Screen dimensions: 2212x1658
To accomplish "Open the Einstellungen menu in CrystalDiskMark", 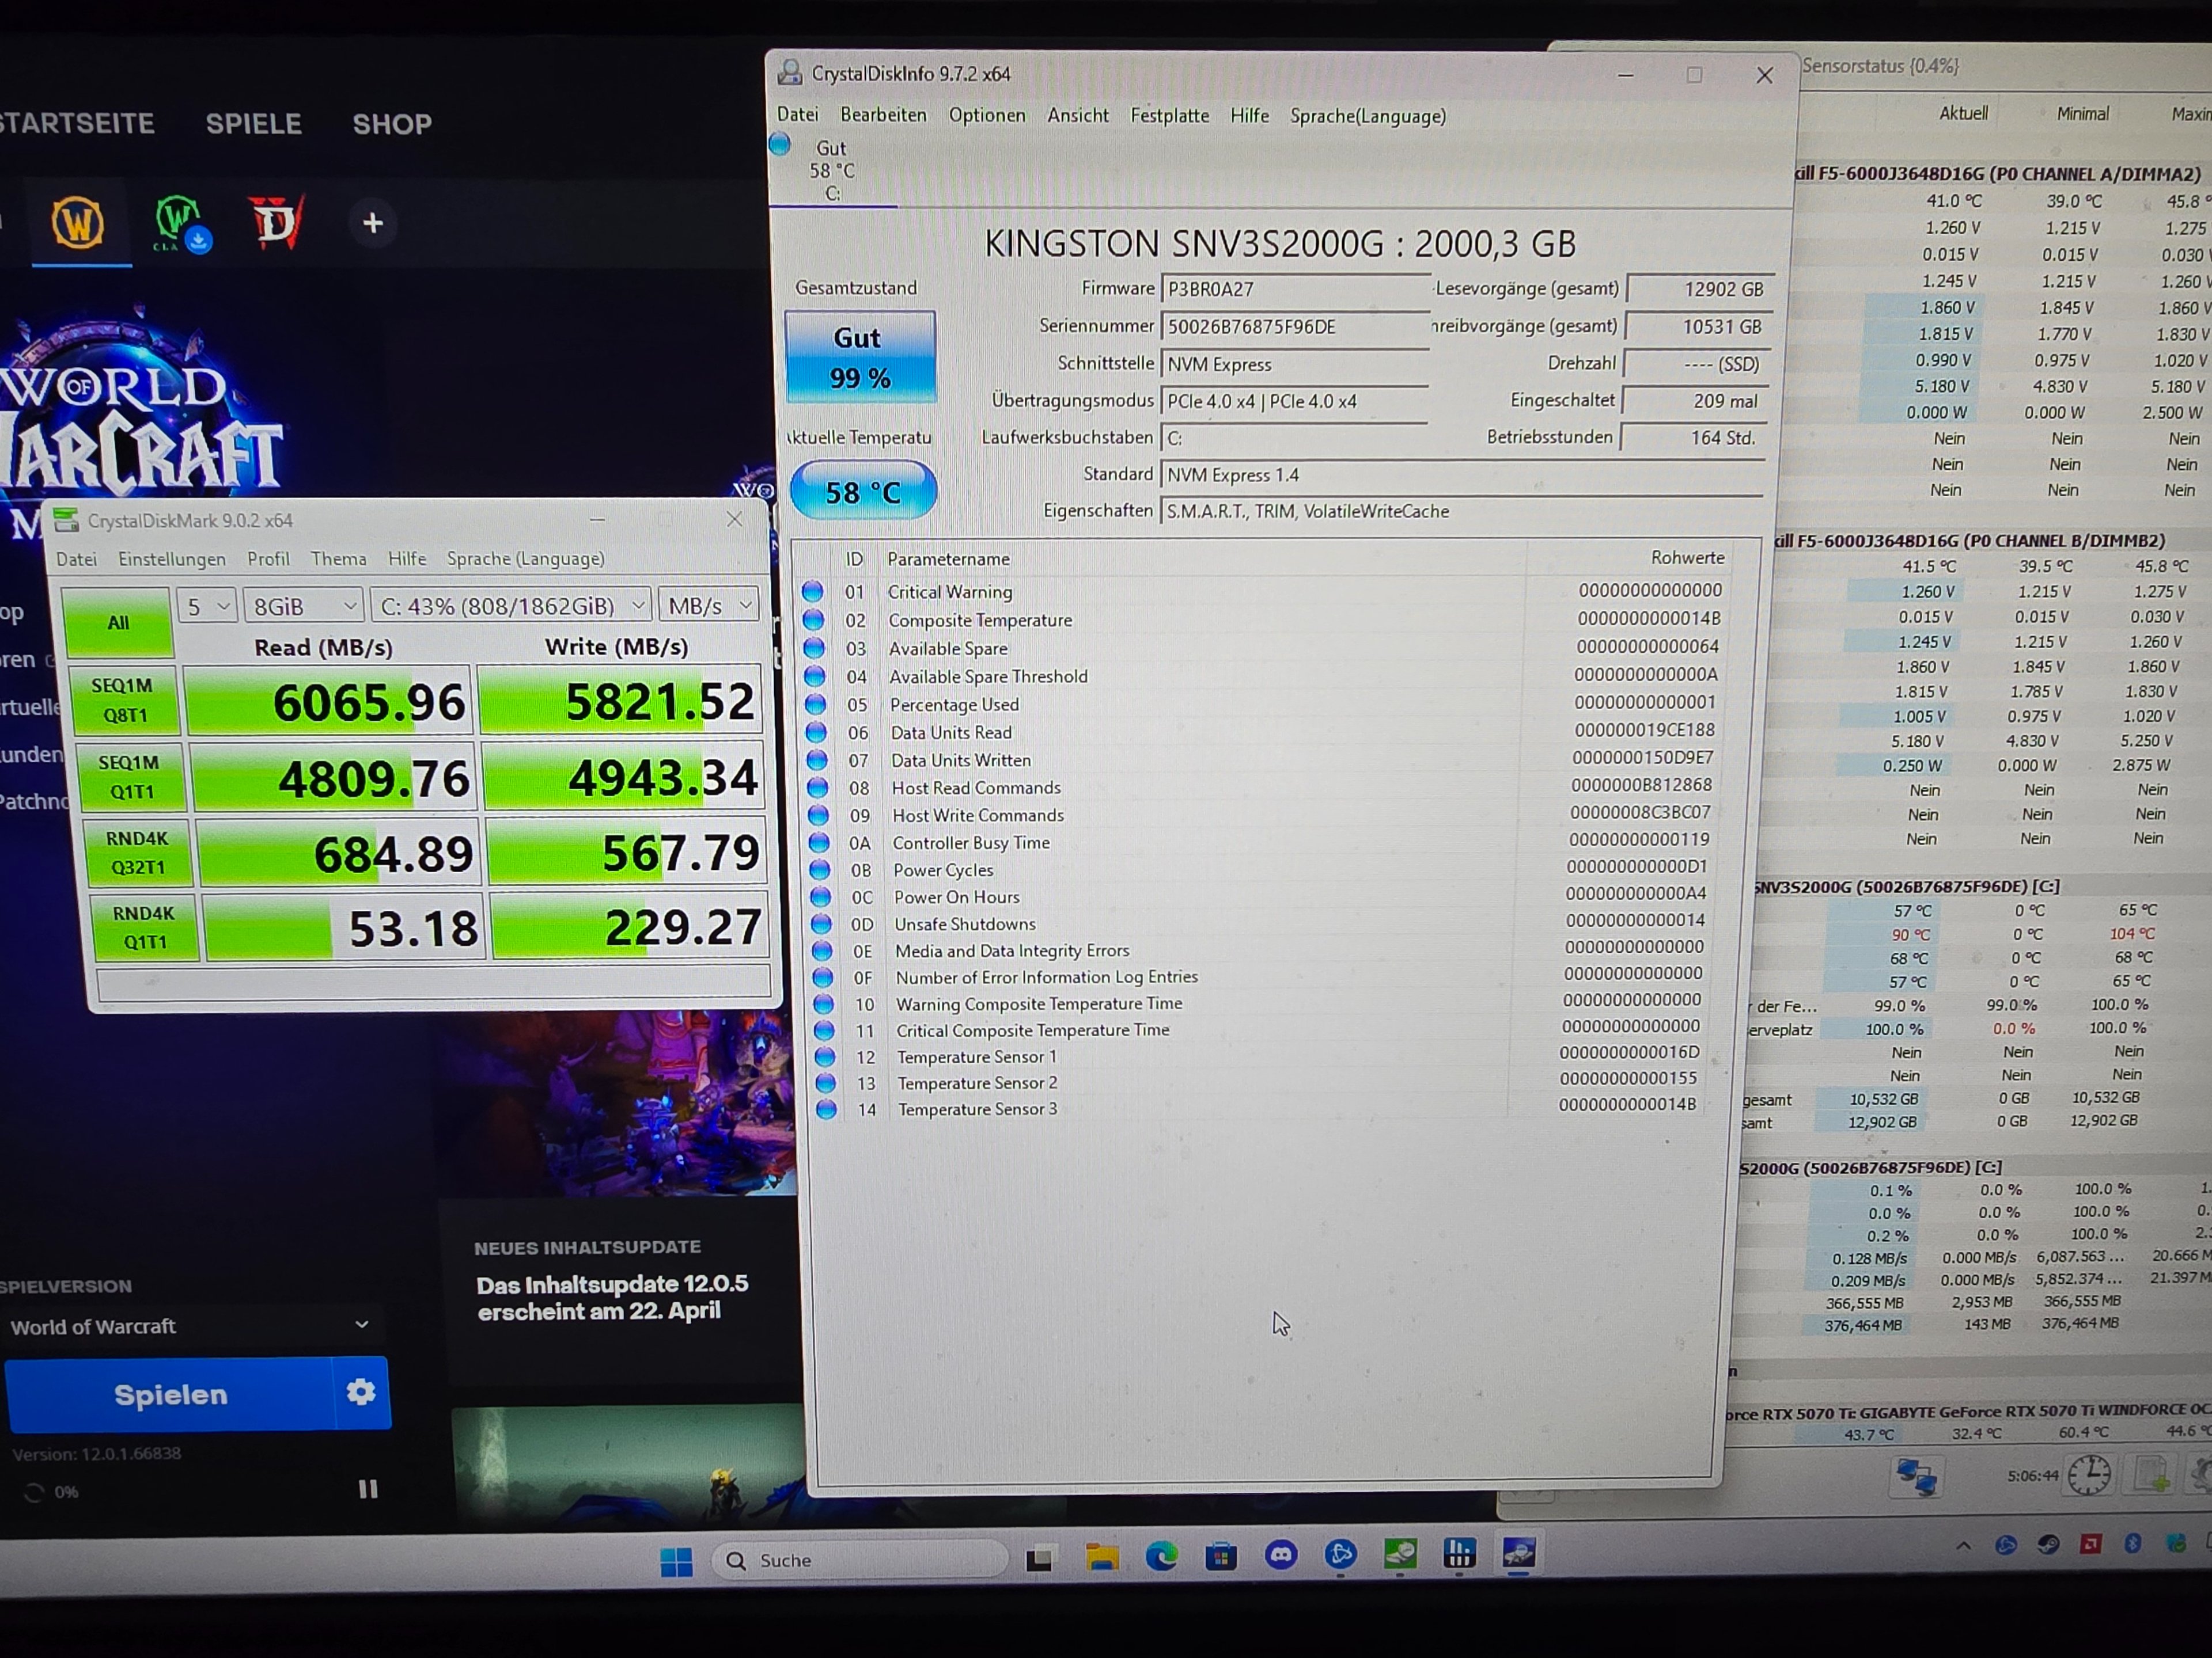I will (x=171, y=558).
